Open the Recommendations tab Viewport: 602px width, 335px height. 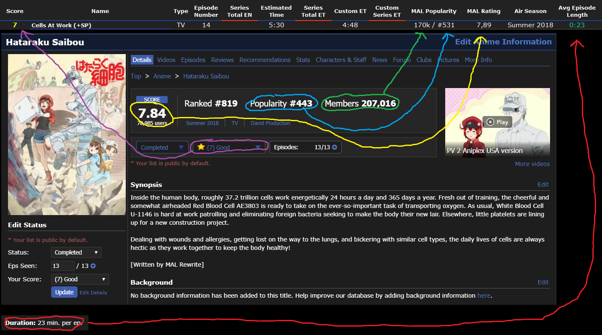[265, 60]
